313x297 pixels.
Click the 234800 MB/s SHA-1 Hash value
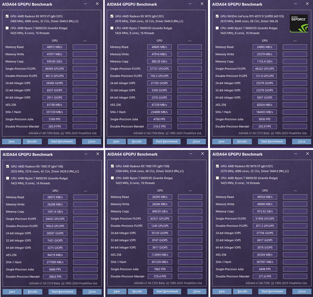coord(160,112)
